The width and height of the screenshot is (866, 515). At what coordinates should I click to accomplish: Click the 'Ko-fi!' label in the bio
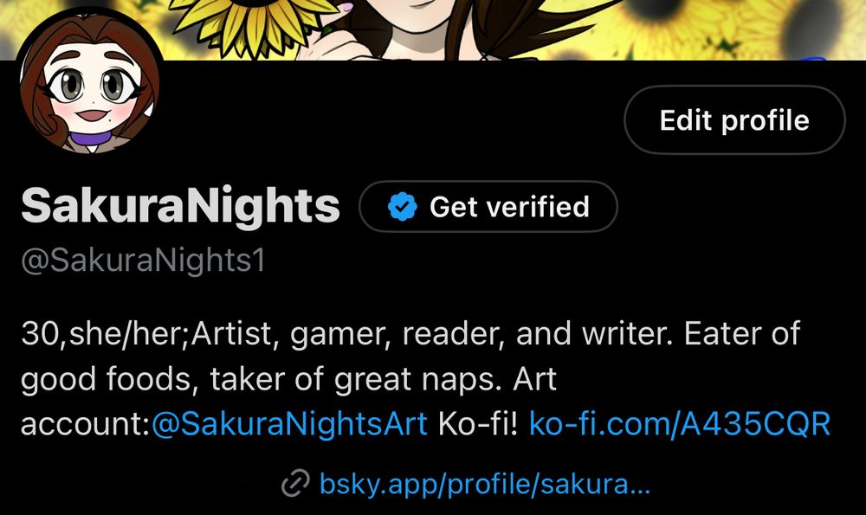tap(478, 424)
